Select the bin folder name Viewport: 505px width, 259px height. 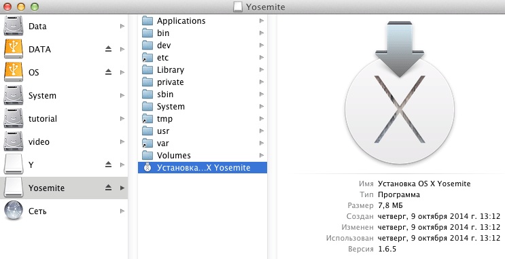coord(163,33)
